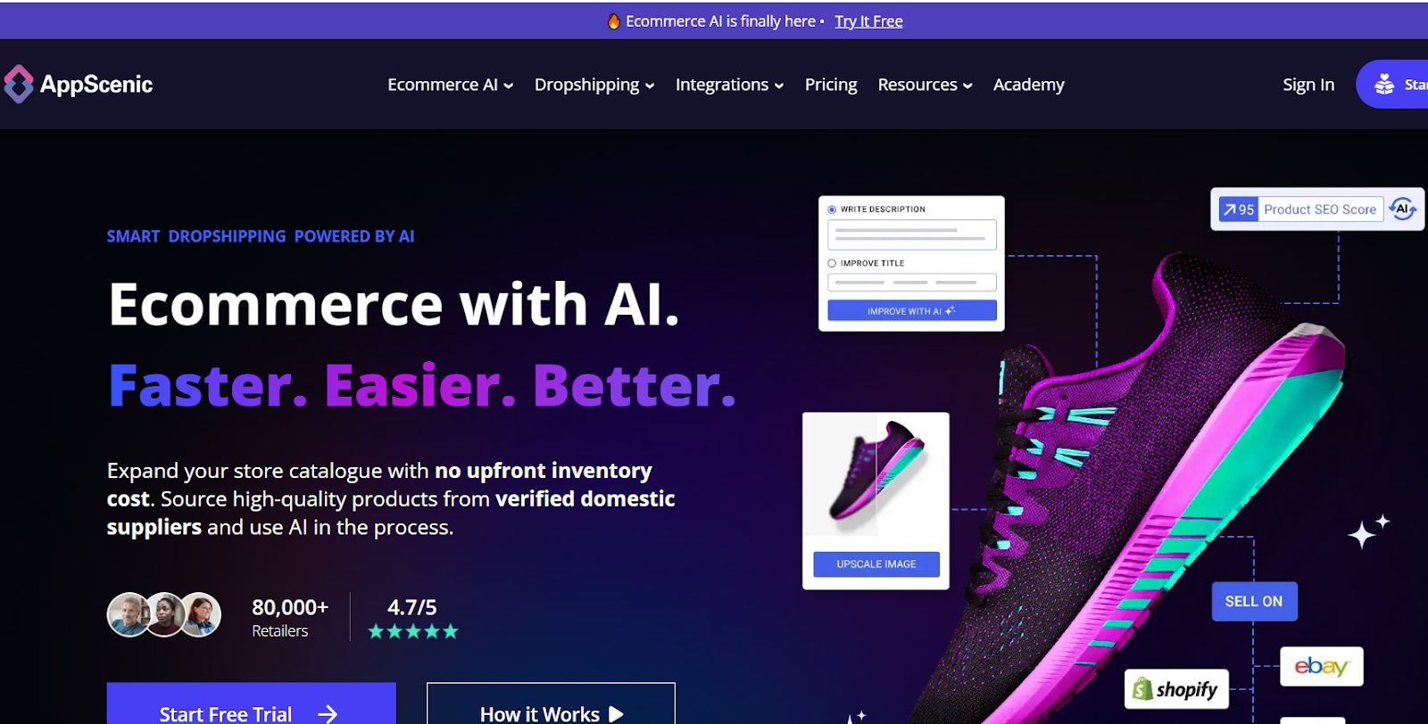Click the play icon on How it Works
This screenshot has height=724, width=1428.
coord(616,714)
